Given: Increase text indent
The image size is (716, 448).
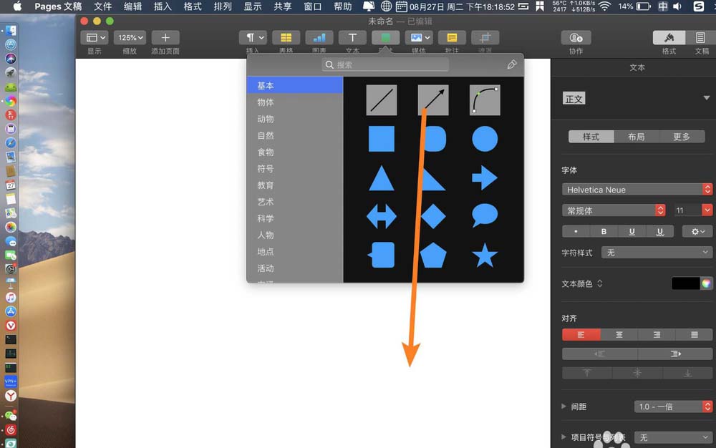Looking at the screenshot, I should pyautogui.click(x=675, y=354).
